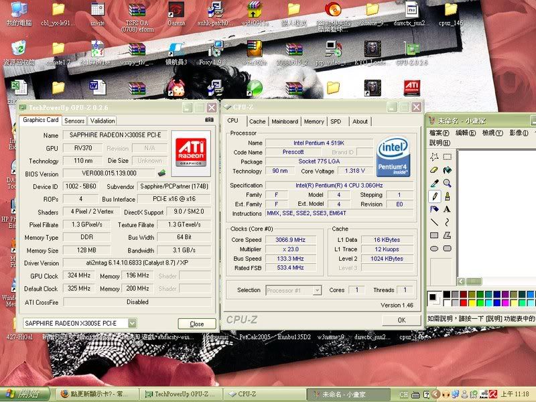536x402 pixels.
Task: Click the GPU-Z screenshot camera icon
Action: tap(210, 120)
